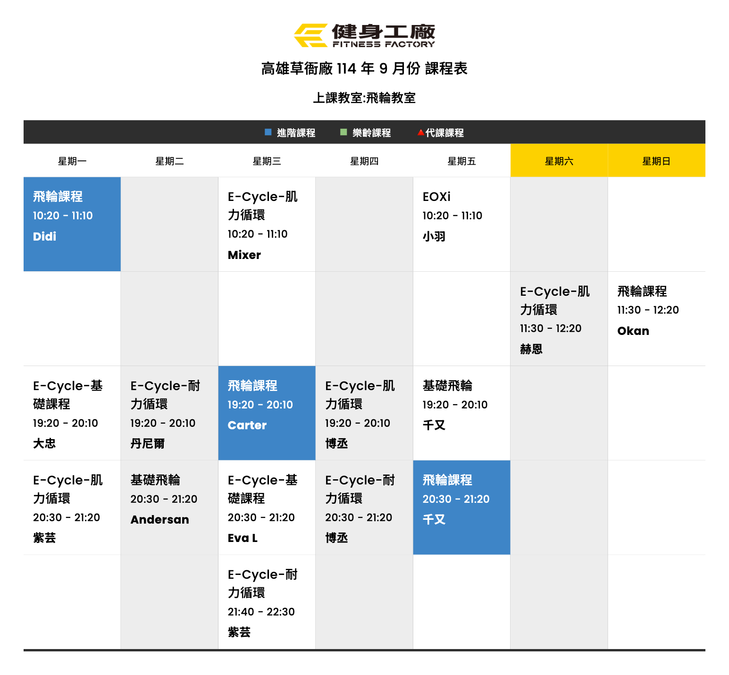Click instructor name 小羽
This screenshot has height=675, width=729.
[434, 236]
